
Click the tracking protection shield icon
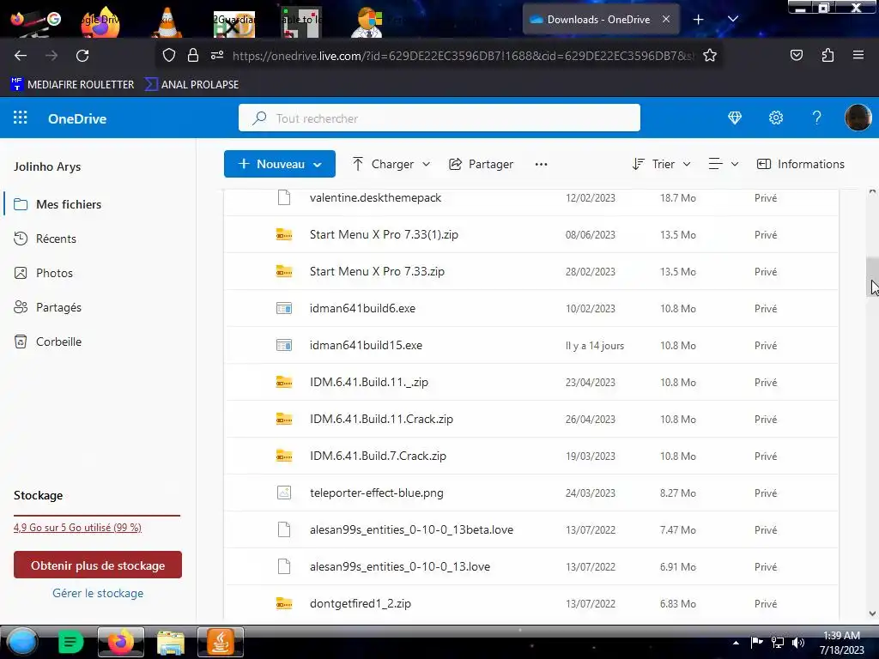click(169, 56)
